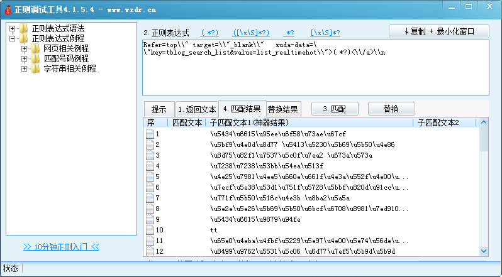Open the 替换结果 tab
The width and height of the screenshot is (502, 277).
pos(283,109)
